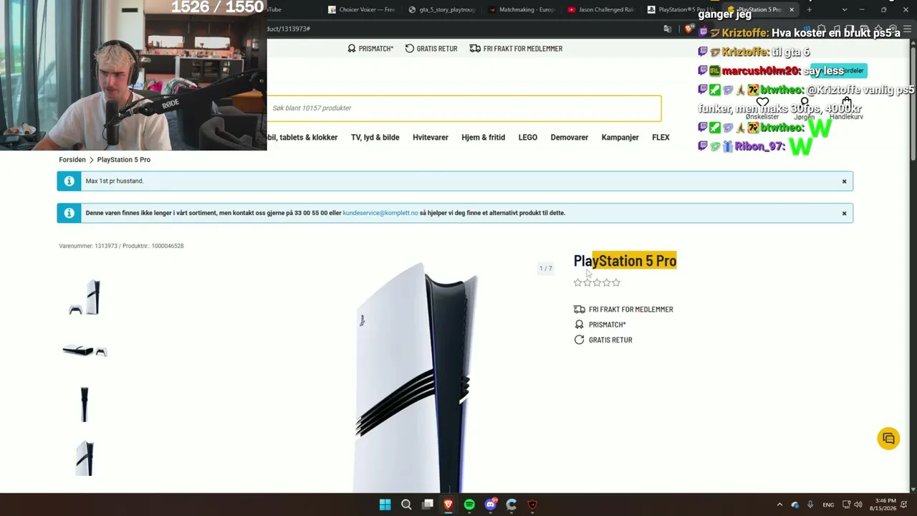Click the Brave browser taskbar icon
Screen dimensions: 917x516
pos(448,505)
